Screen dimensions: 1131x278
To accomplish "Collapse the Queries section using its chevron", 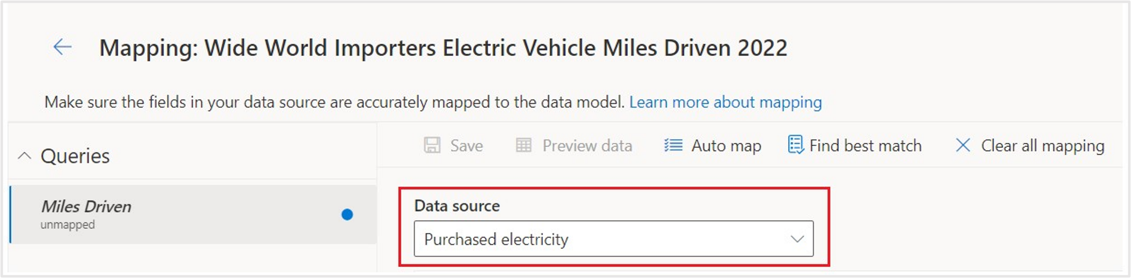I will tap(24, 156).
